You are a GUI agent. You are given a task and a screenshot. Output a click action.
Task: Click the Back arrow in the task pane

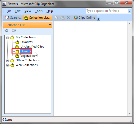[6, 30]
